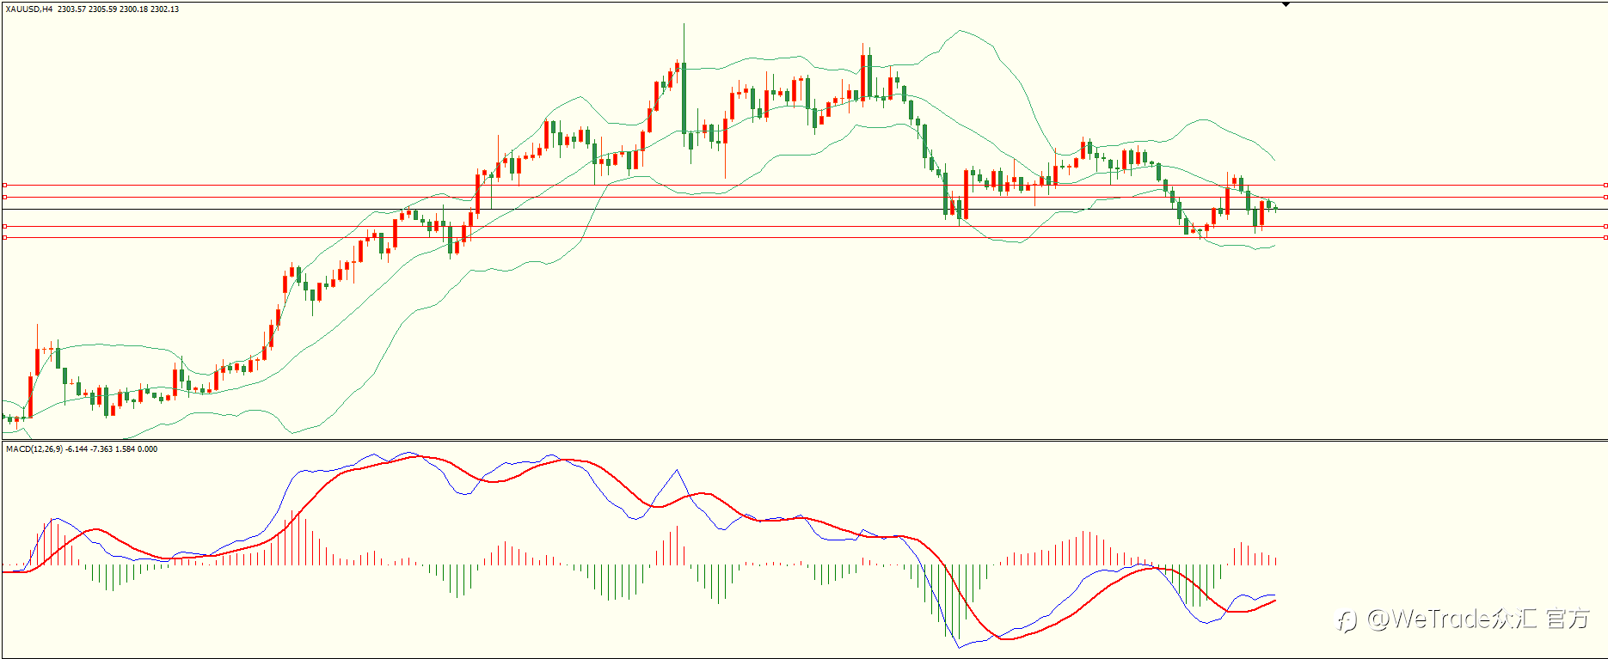Click the right handle of the second red line
Screen dimensions: 1608x659
coord(1605,197)
